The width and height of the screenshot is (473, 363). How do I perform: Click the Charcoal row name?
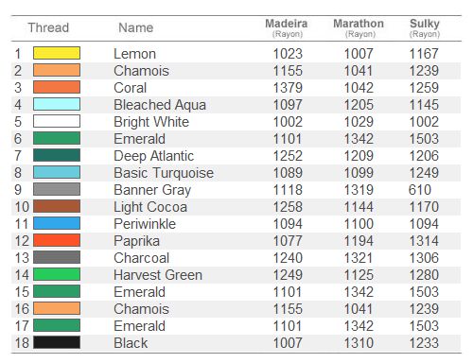tap(142, 258)
